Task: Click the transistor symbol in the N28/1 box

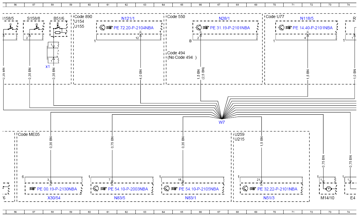Action: click(198, 28)
